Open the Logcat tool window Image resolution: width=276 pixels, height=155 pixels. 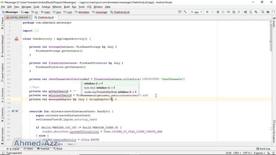(13, 149)
